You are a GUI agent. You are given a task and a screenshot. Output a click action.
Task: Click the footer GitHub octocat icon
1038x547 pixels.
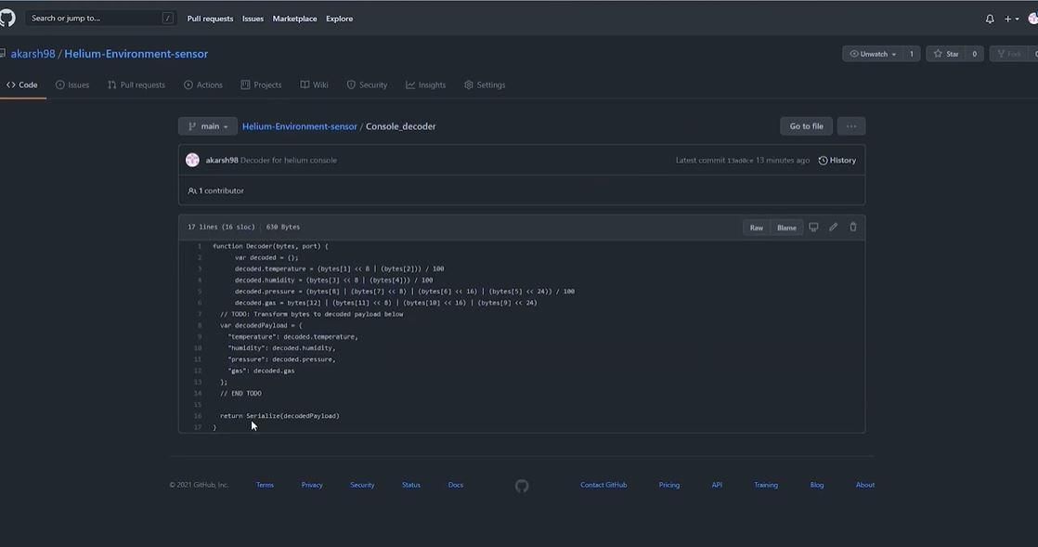point(522,486)
